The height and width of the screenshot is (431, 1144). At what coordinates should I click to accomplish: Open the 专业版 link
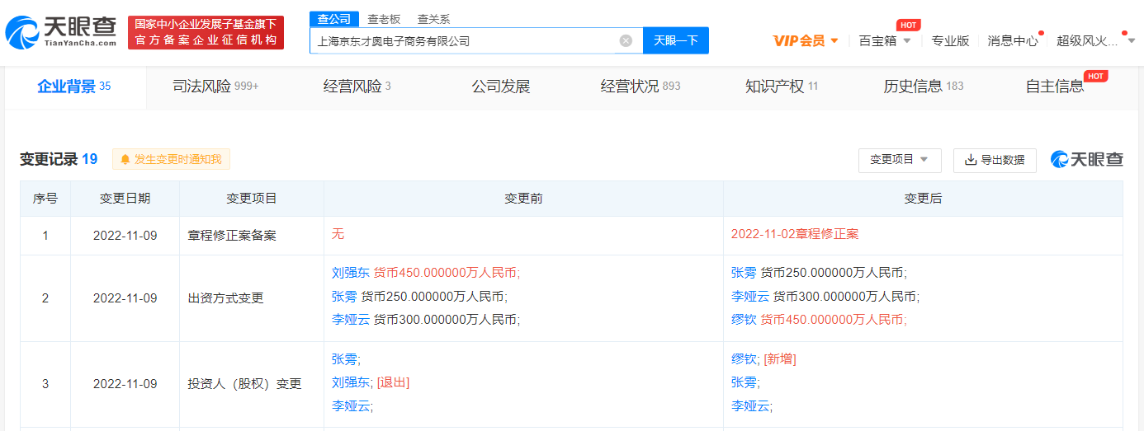click(x=950, y=40)
